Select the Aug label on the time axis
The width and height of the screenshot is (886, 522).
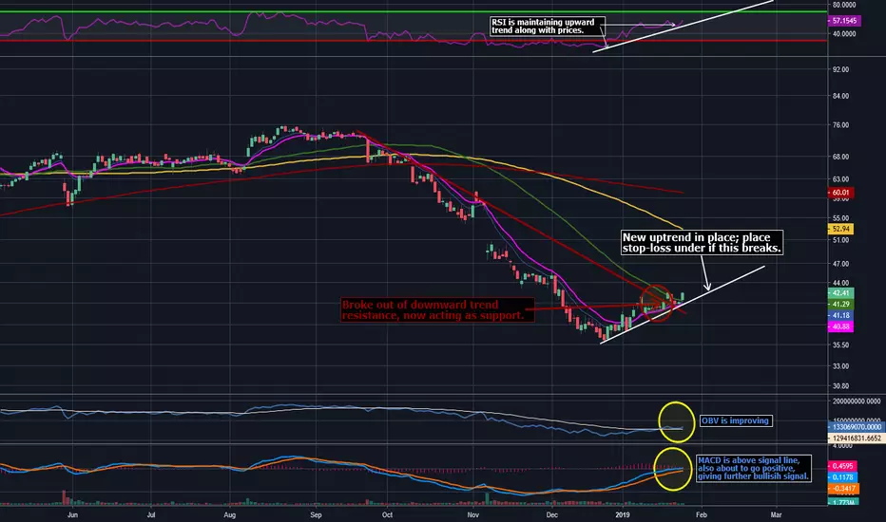coord(229,514)
